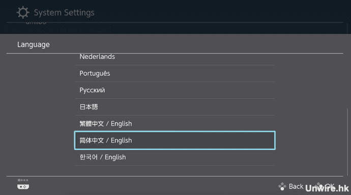351x195 pixels.
Task: Click the Language section heading
Action: (34, 45)
